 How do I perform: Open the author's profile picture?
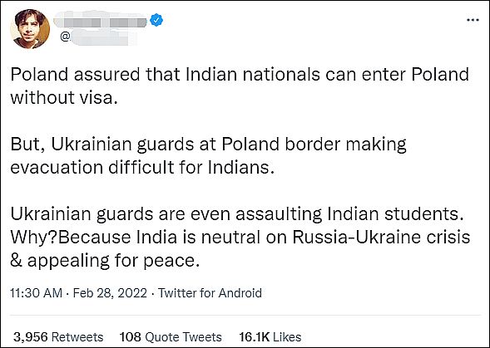(30, 29)
